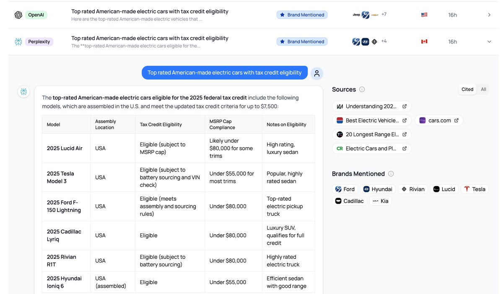Viewport: 503px width, 294px height.
Task: Click the 2025 Cadillac Lyriq table cell
Action: pos(66,235)
